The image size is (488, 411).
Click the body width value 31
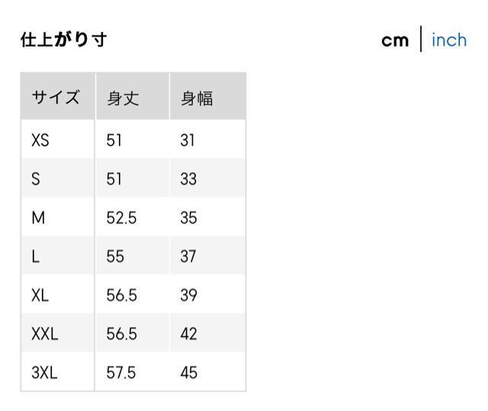188,140
